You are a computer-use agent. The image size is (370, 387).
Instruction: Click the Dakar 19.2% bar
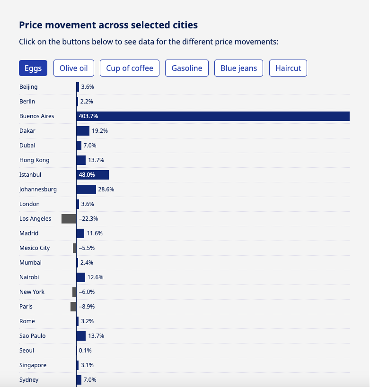tap(83, 131)
